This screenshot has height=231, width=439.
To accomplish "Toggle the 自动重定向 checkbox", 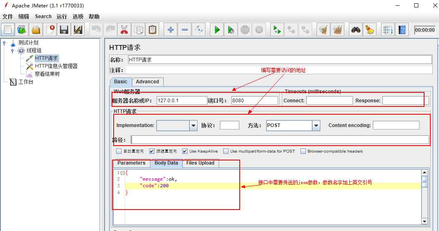I will tap(119, 151).
